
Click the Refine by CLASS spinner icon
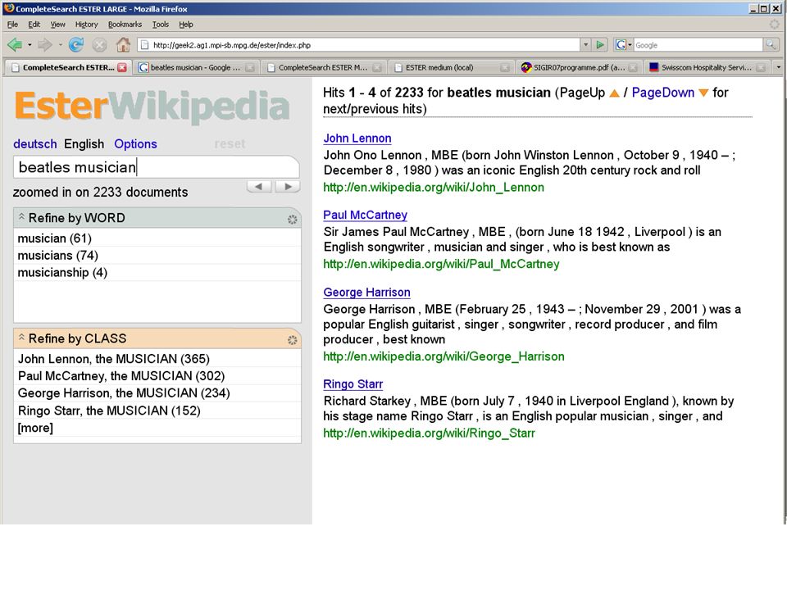[x=292, y=340]
